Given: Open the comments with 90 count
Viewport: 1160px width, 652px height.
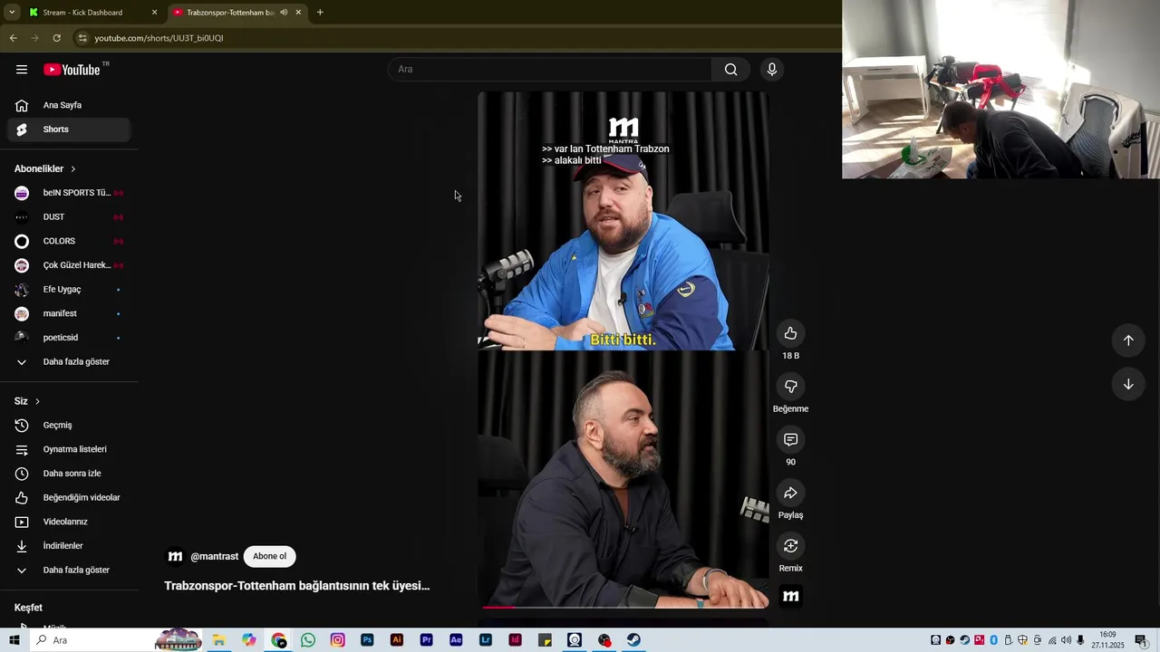Looking at the screenshot, I should (790, 439).
